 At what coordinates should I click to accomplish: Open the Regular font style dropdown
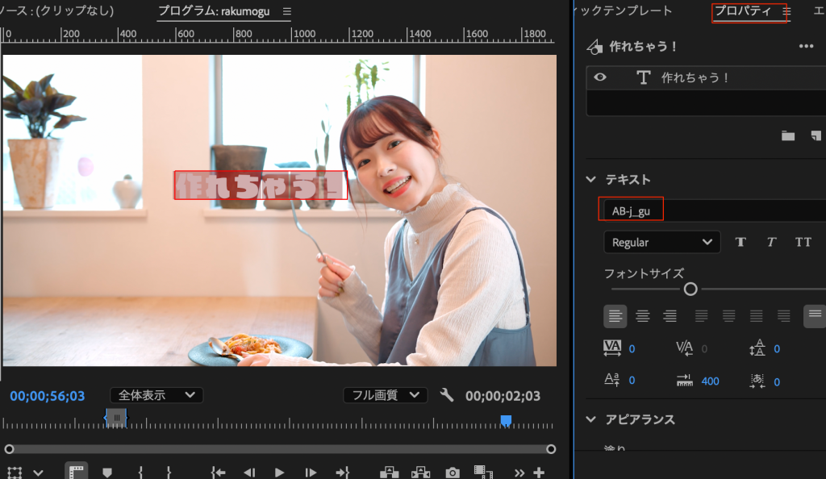(x=661, y=242)
